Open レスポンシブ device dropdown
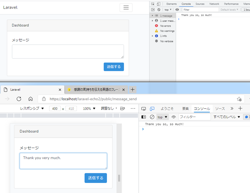The image size is (250, 193). click(32, 109)
